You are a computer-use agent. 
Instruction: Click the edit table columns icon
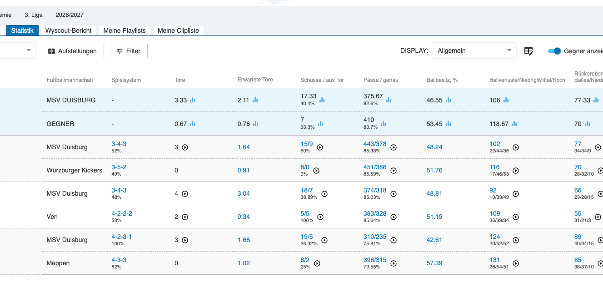tap(529, 51)
